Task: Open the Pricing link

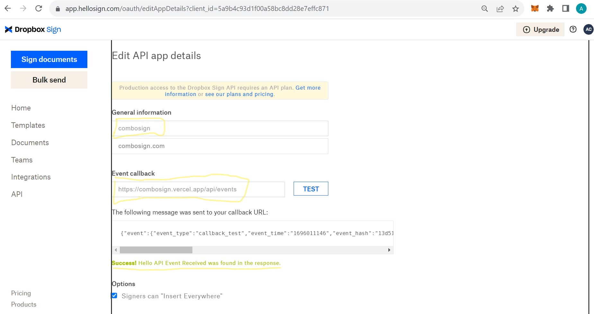Action: [x=21, y=293]
